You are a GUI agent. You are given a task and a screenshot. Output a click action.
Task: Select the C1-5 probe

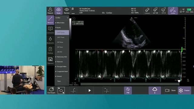pos(163,11)
